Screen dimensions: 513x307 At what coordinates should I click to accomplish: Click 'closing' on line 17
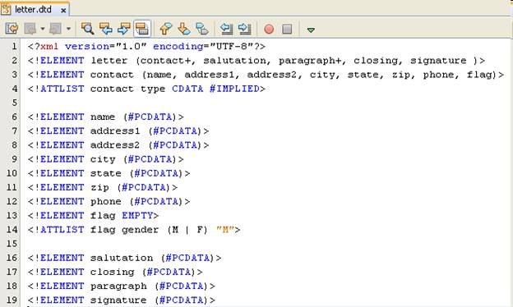click(x=112, y=272)
